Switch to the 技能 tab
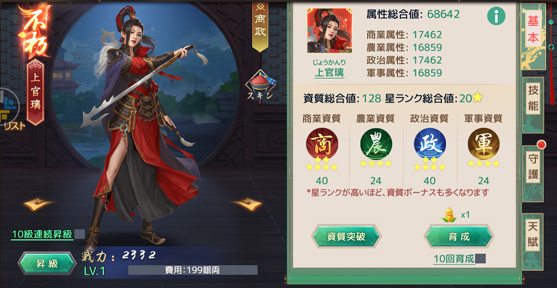 (533, 98)
